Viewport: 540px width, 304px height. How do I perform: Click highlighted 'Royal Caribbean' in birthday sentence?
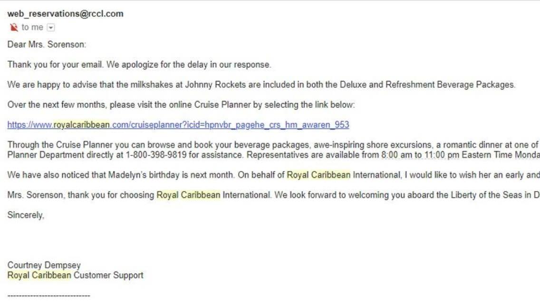pos(318,175)
